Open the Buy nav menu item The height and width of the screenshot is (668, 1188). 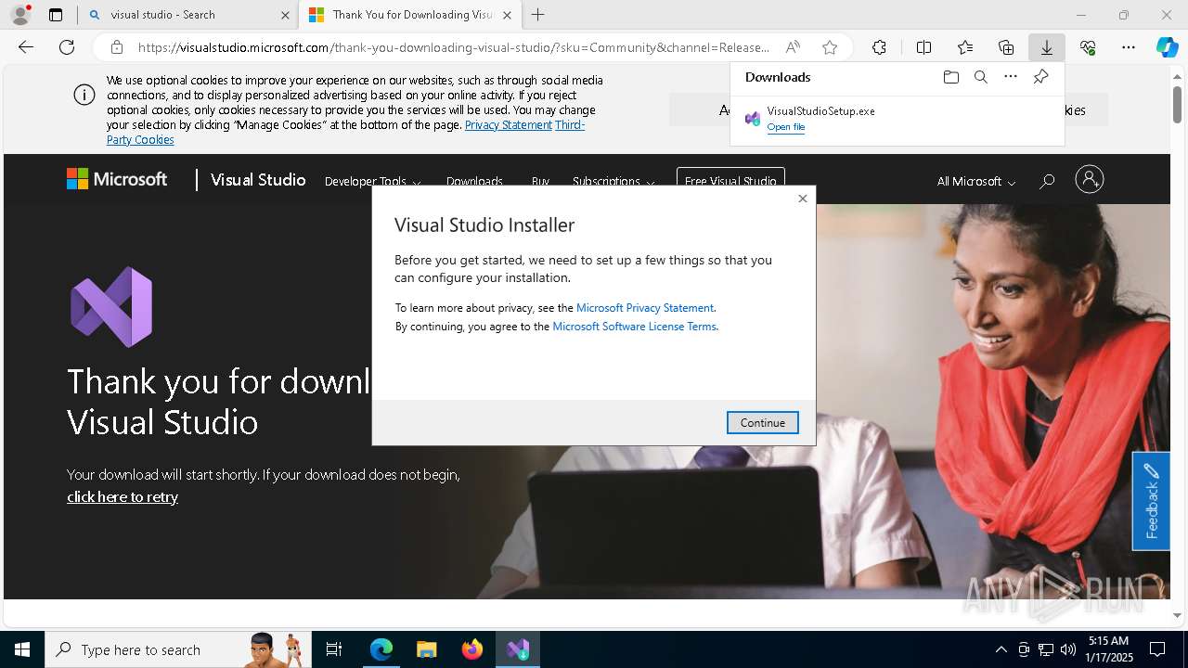540,182
